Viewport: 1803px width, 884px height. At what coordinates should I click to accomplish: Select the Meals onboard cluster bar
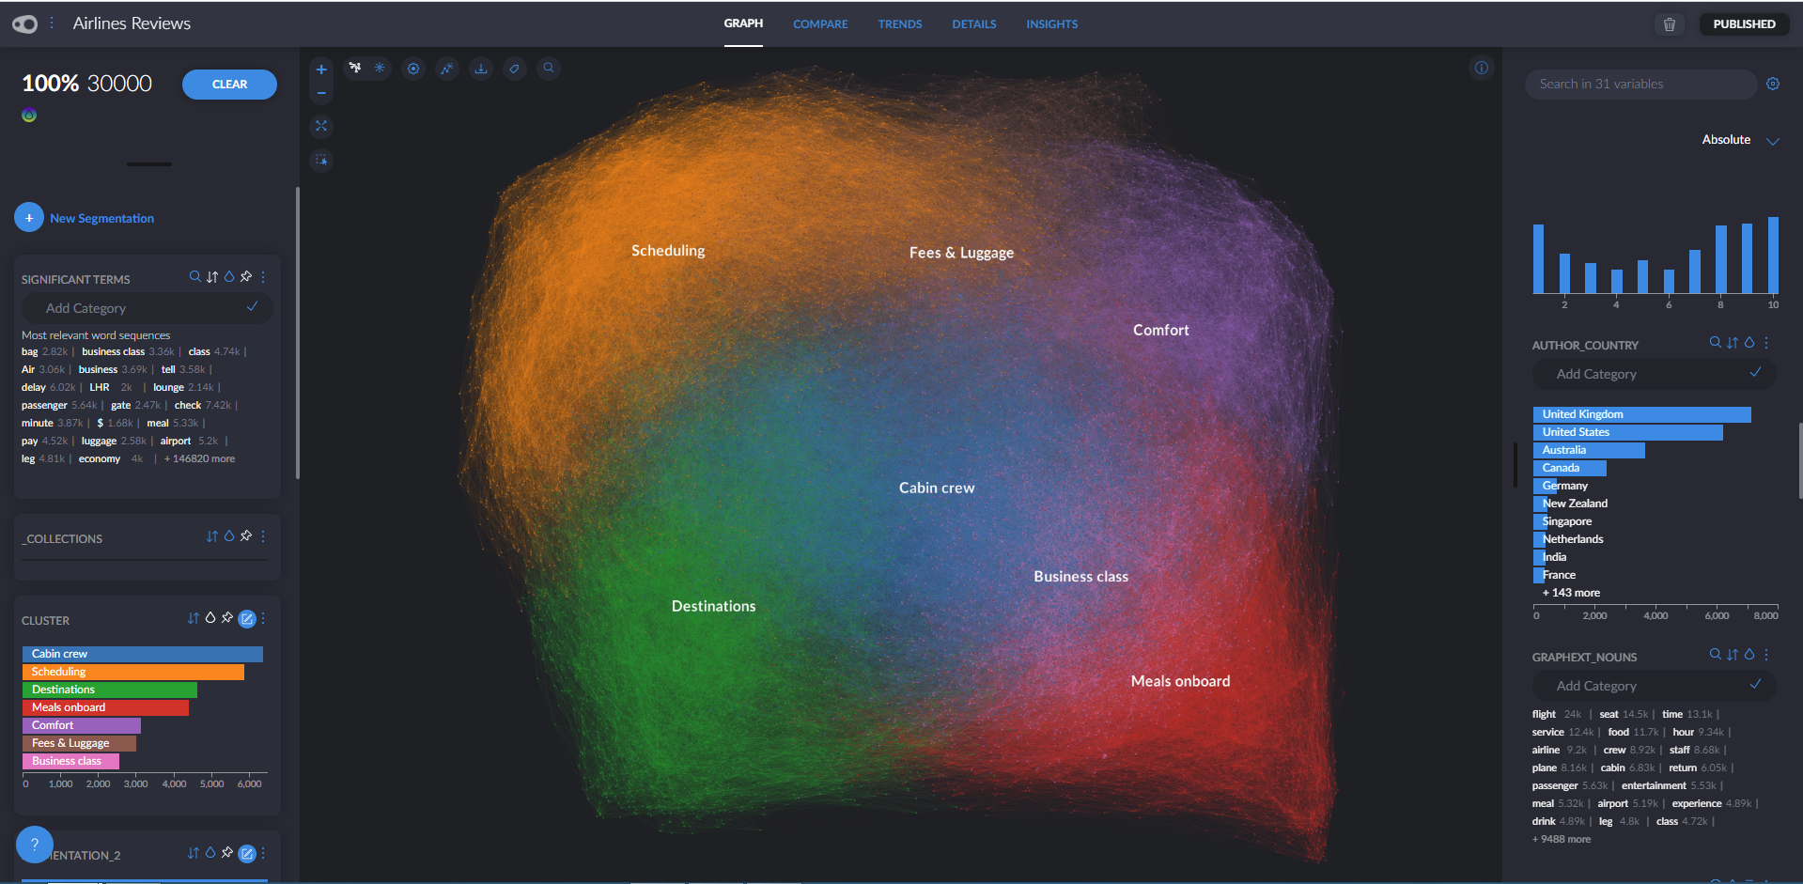105,707
